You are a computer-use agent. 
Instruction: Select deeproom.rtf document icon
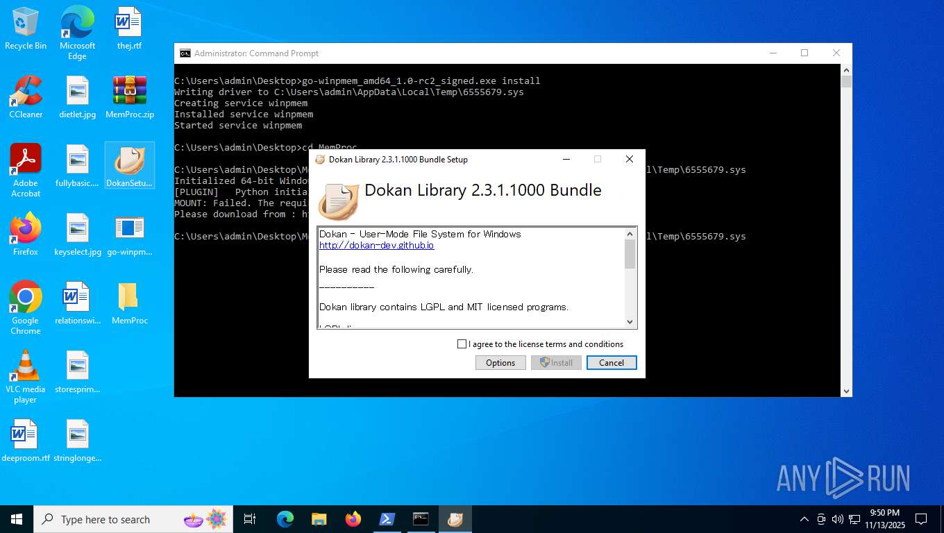26,441
